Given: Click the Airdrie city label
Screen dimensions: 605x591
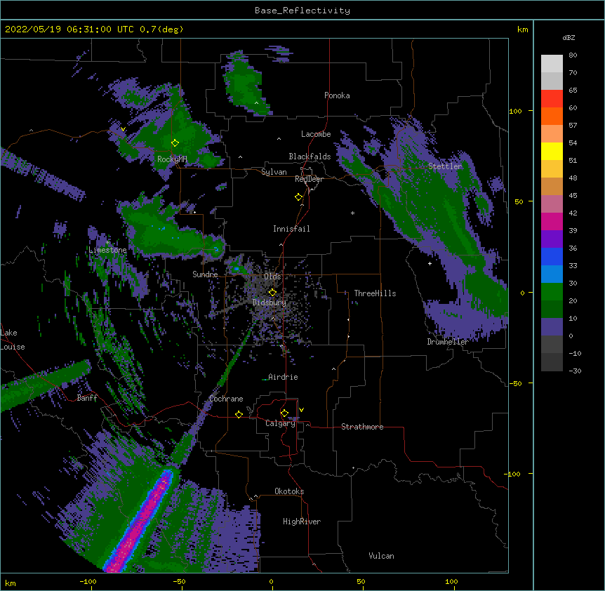Looking at the screenshot, I should pos(283,377).
